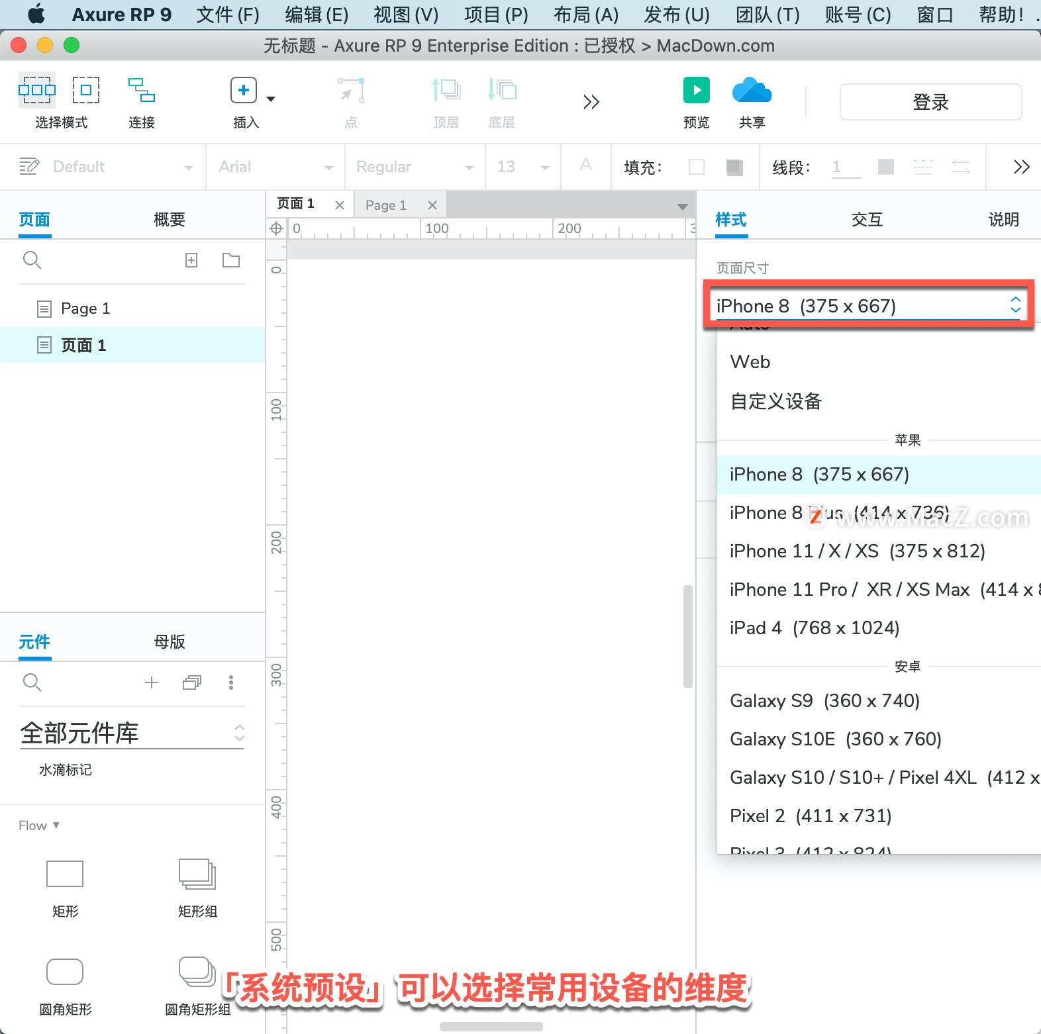Switch to the 页面 pages tab
The image size is (1041, 1034).
coord(34,220)
